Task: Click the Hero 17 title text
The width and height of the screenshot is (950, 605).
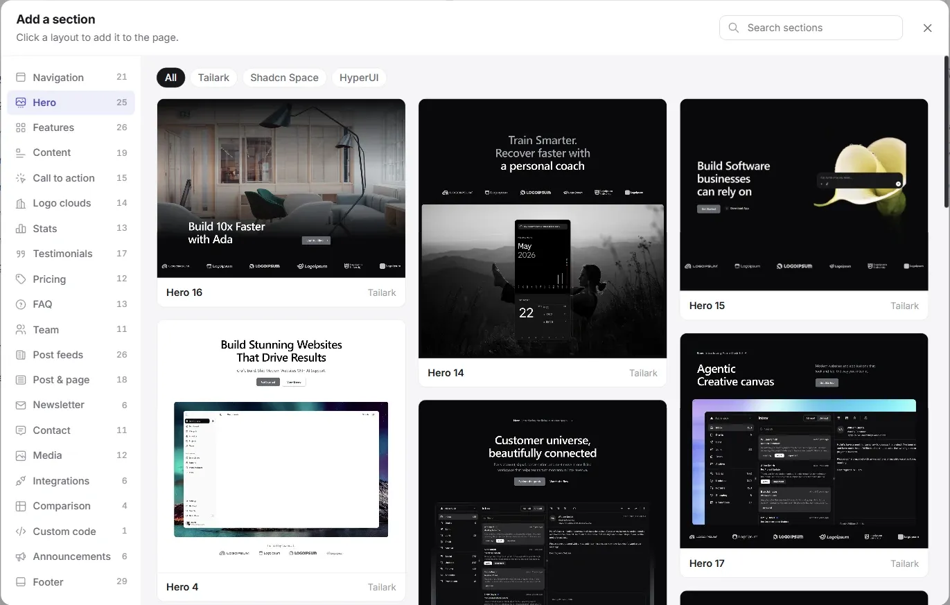Action: 707,563
